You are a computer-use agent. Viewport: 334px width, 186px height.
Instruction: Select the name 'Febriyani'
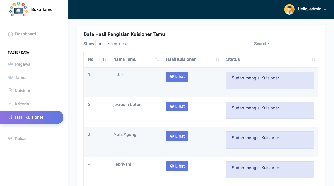coord(122,164)
